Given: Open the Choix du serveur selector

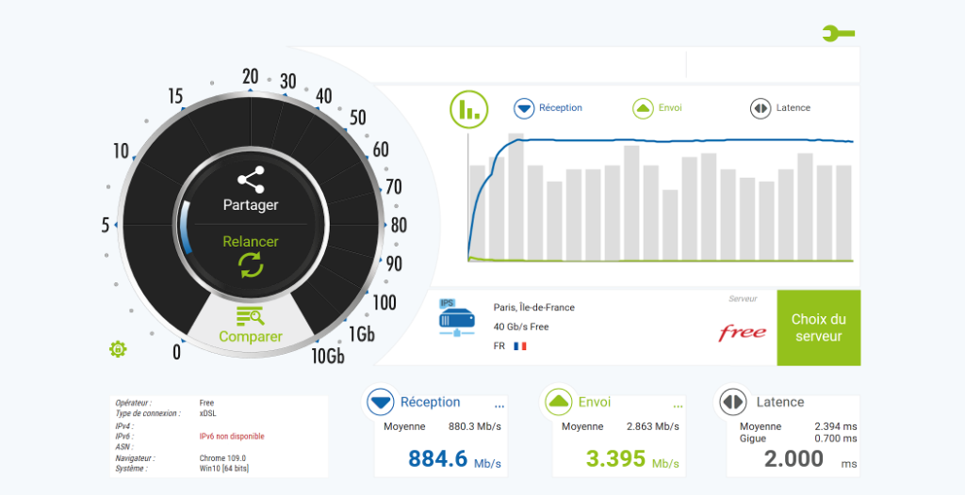Looking at the screenshot, I should pyautogui.click(x=818, y=327).
